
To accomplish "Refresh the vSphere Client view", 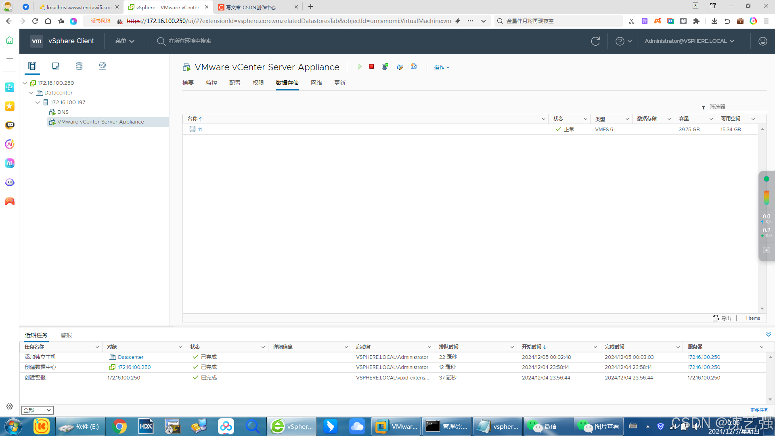I will point(595,41).
